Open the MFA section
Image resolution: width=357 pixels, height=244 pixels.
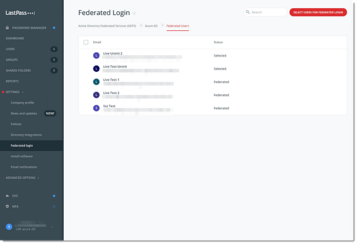point(15,207)
